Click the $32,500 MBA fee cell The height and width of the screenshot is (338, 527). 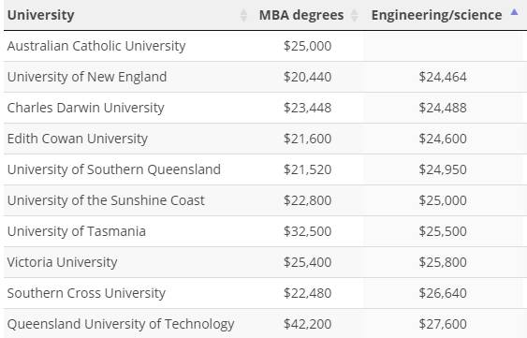[308, 231]
